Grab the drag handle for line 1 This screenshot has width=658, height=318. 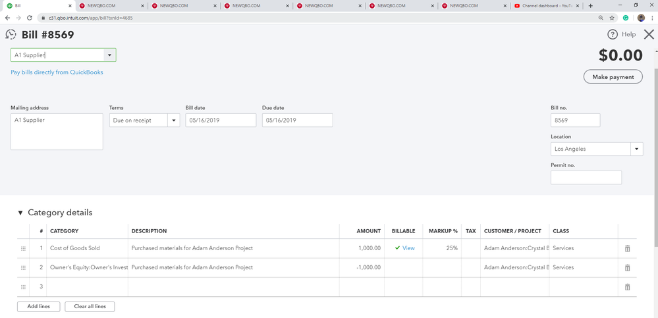[x=23, y=248]
